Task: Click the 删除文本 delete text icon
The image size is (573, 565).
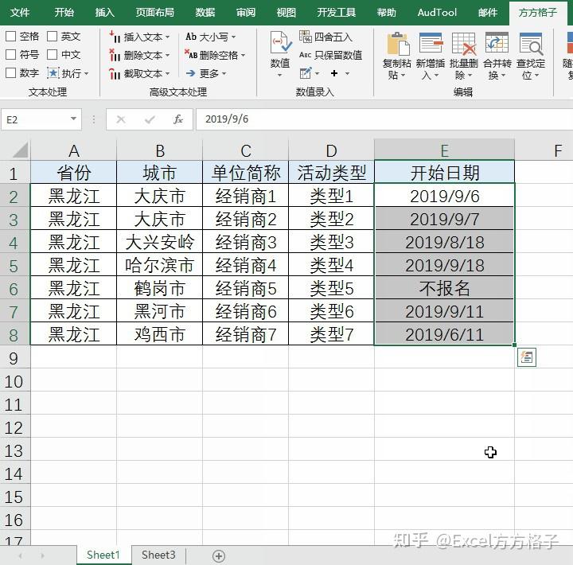Action: [115, 55]
